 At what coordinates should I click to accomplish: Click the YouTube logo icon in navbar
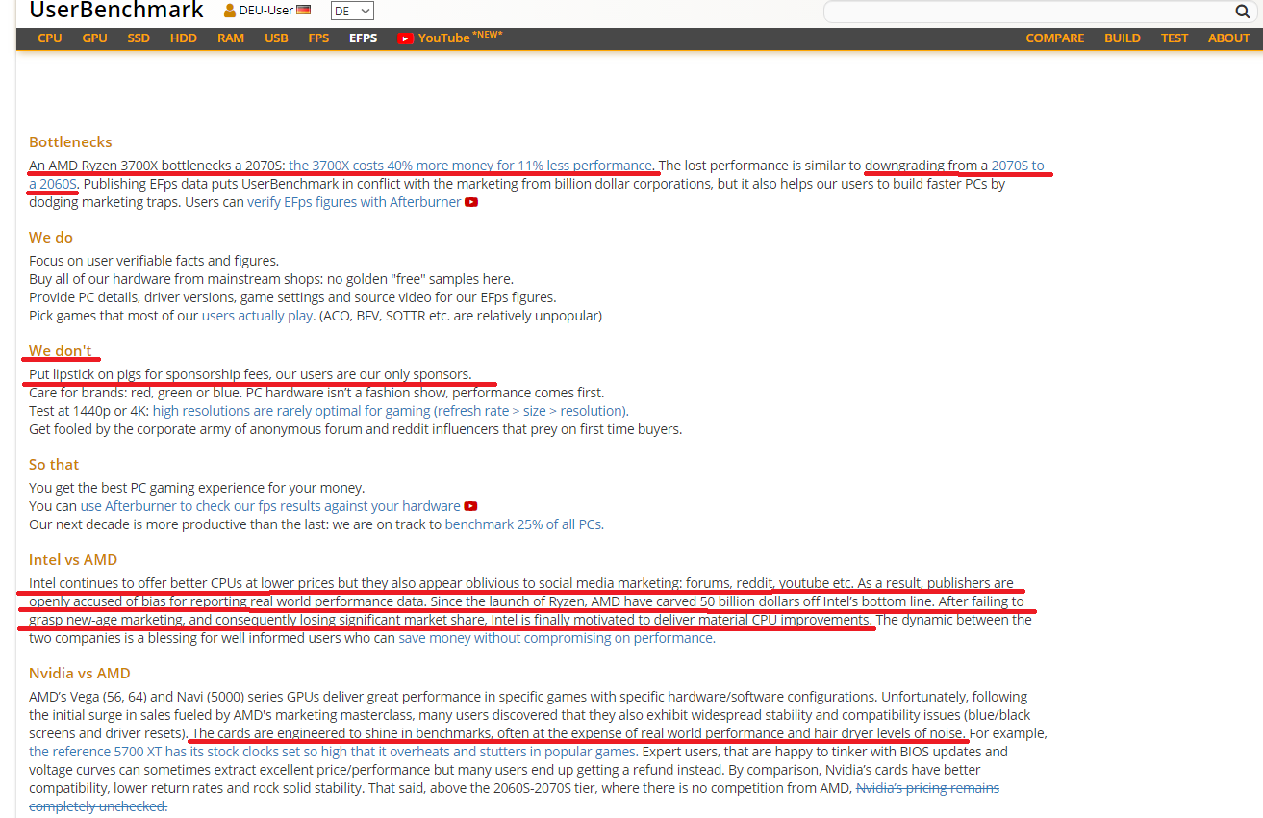[406, 38]
